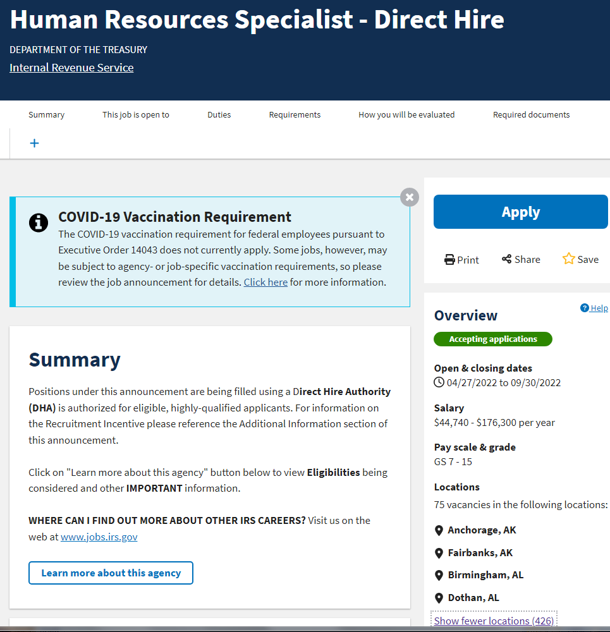
Task: Click the Locations label
Action: click(457, 487)
